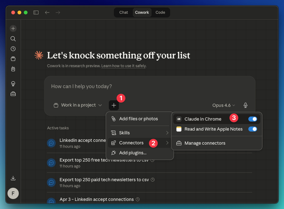The width and height of the screenshot is (284, 209).
Task: Click the chat icon beside Export top 250 free
Action: coord(51,163)
